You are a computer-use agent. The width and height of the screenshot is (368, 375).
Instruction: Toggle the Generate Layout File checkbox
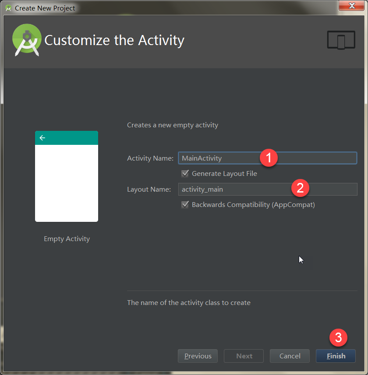185,173
